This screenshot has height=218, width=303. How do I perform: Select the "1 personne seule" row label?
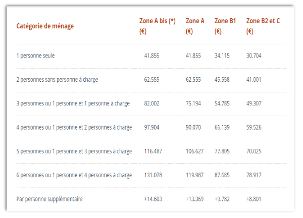[x=35, y=56]
